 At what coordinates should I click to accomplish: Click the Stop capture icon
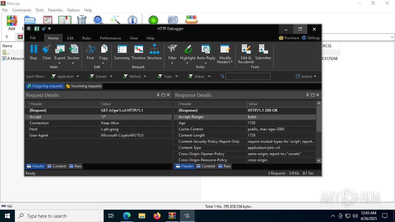(x=33, y=49)
